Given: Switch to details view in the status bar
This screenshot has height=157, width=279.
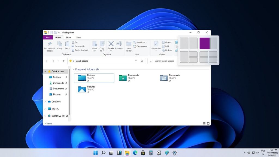Looking at the screenshot, I should click(x=204, y=123).
